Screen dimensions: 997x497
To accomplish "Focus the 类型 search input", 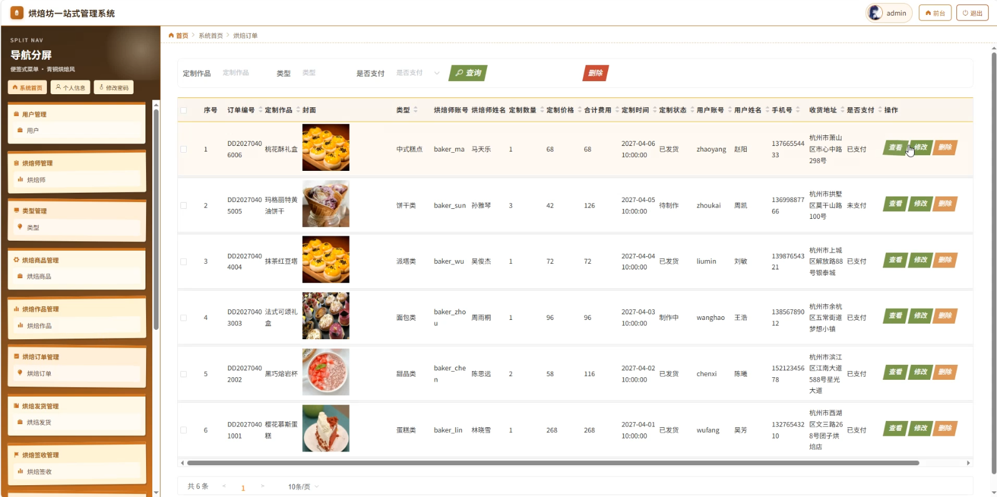I will tap(324, 73).
